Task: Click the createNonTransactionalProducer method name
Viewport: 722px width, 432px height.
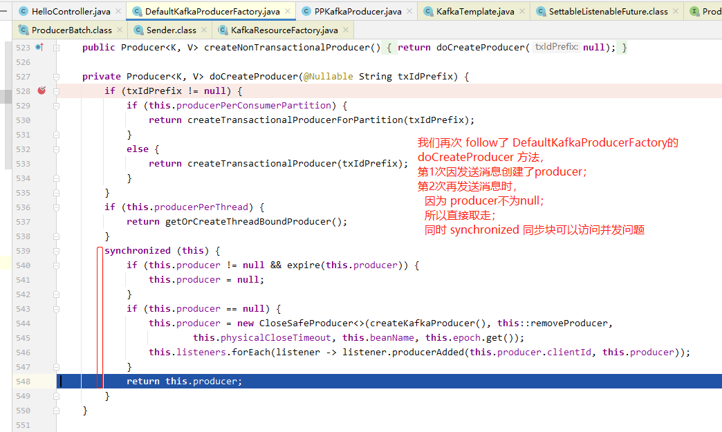Action: click(287, 48)
